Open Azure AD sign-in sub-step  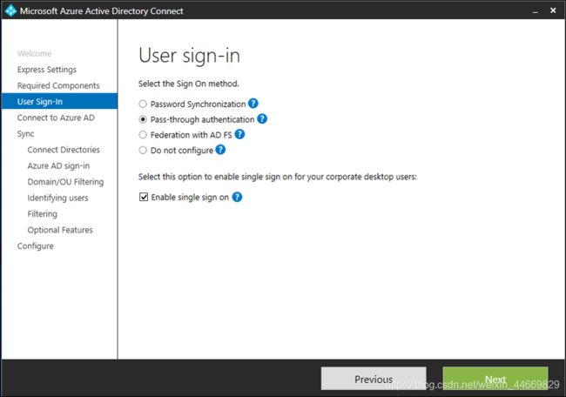[x=58, y=165]
